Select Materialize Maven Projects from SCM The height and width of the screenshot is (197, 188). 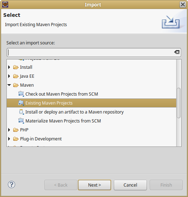pos(63,121)
